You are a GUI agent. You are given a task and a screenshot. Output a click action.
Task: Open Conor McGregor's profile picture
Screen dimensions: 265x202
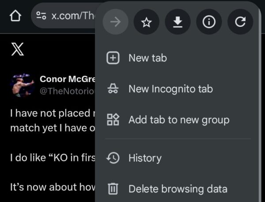point(22,86)
